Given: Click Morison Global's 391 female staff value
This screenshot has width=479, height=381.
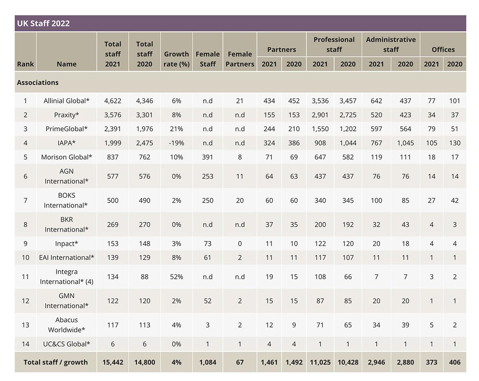Looking at the screenshot, I should pos(208,157).
